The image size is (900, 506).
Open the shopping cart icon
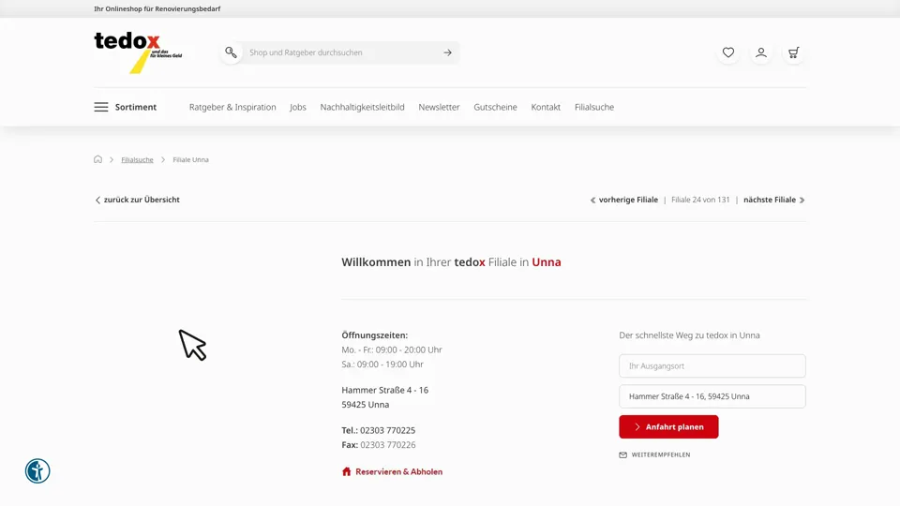[794, 52]
